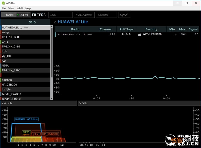
Task: Select the Tenda_27AD30 network row
Action: (x=26, y=94)
